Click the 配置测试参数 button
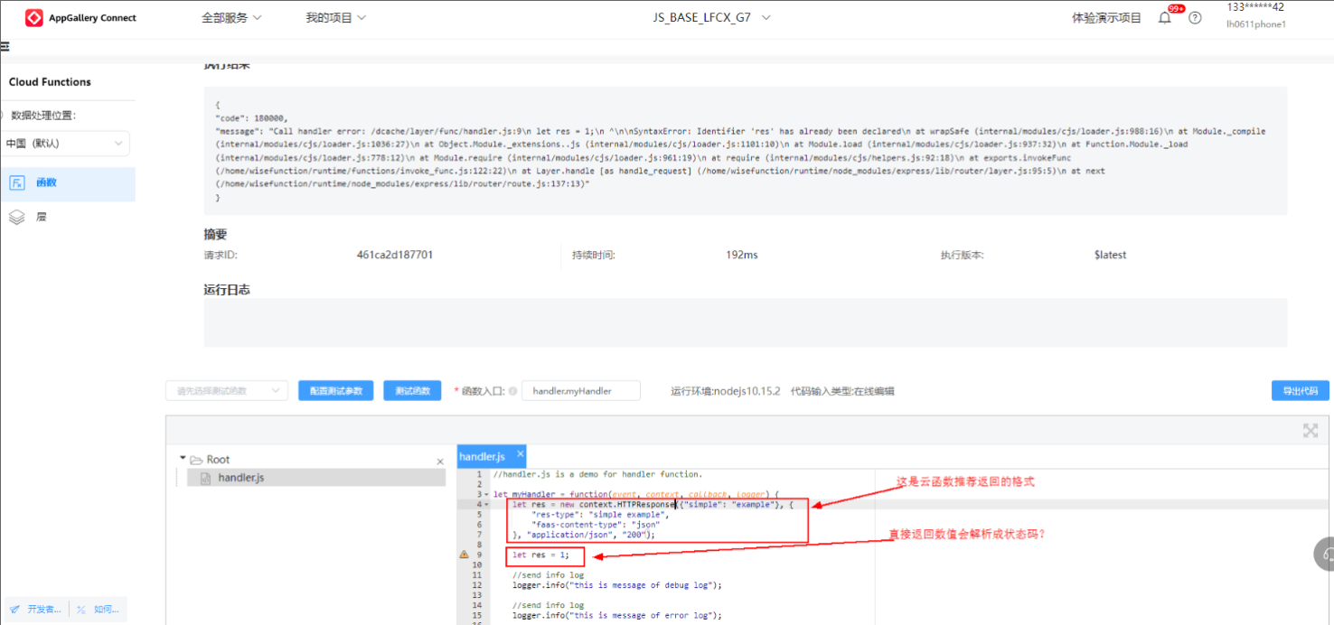This screenshot has width=1334, height=625. pyautogui.click(x=335, y=391)
